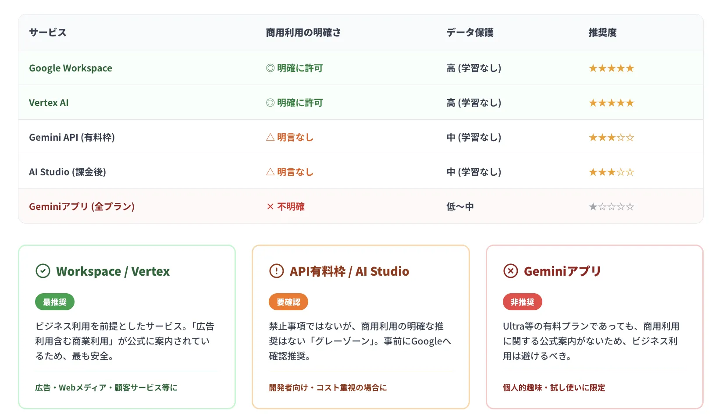Click the exclamation circle icon on API有料枠 / AI Studio card
Screen dimensions: 726x419
276,271
